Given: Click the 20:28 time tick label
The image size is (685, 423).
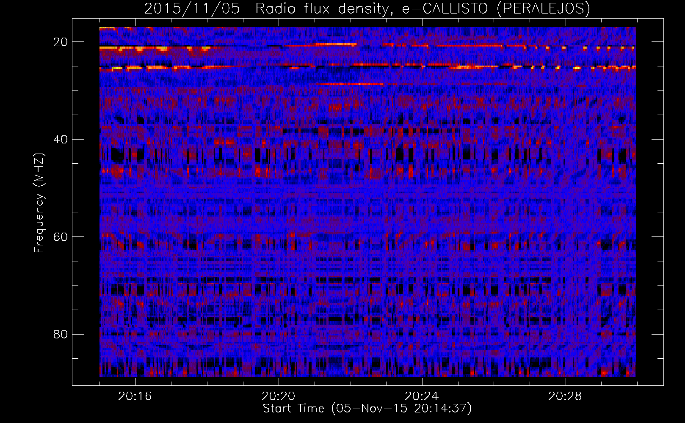Looking at the screenshot, I should (565, 396).
